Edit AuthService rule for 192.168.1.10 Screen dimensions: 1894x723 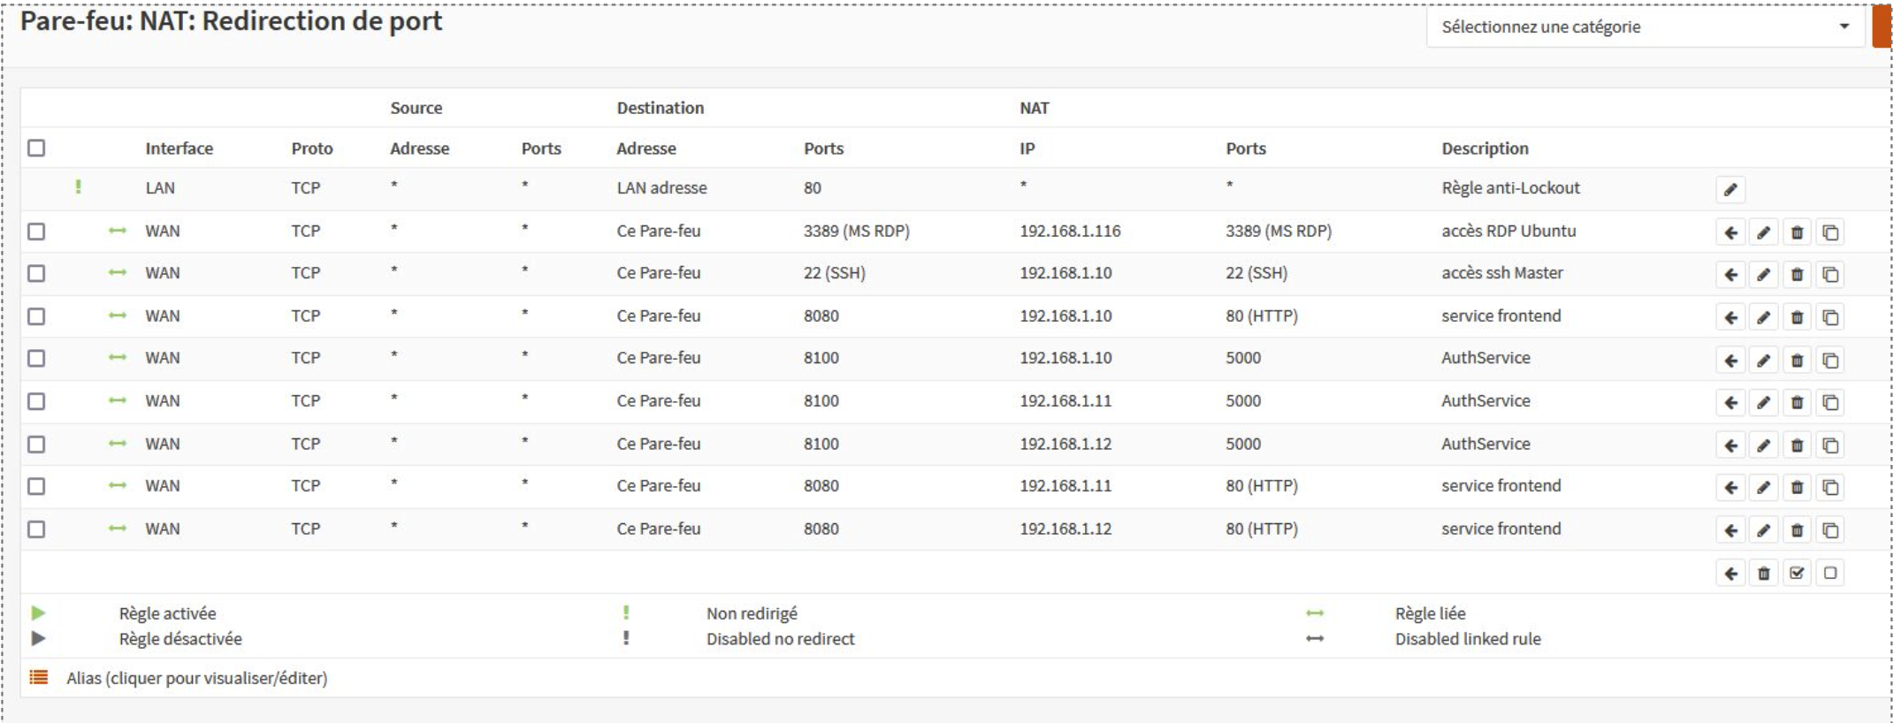point(1763,361)
